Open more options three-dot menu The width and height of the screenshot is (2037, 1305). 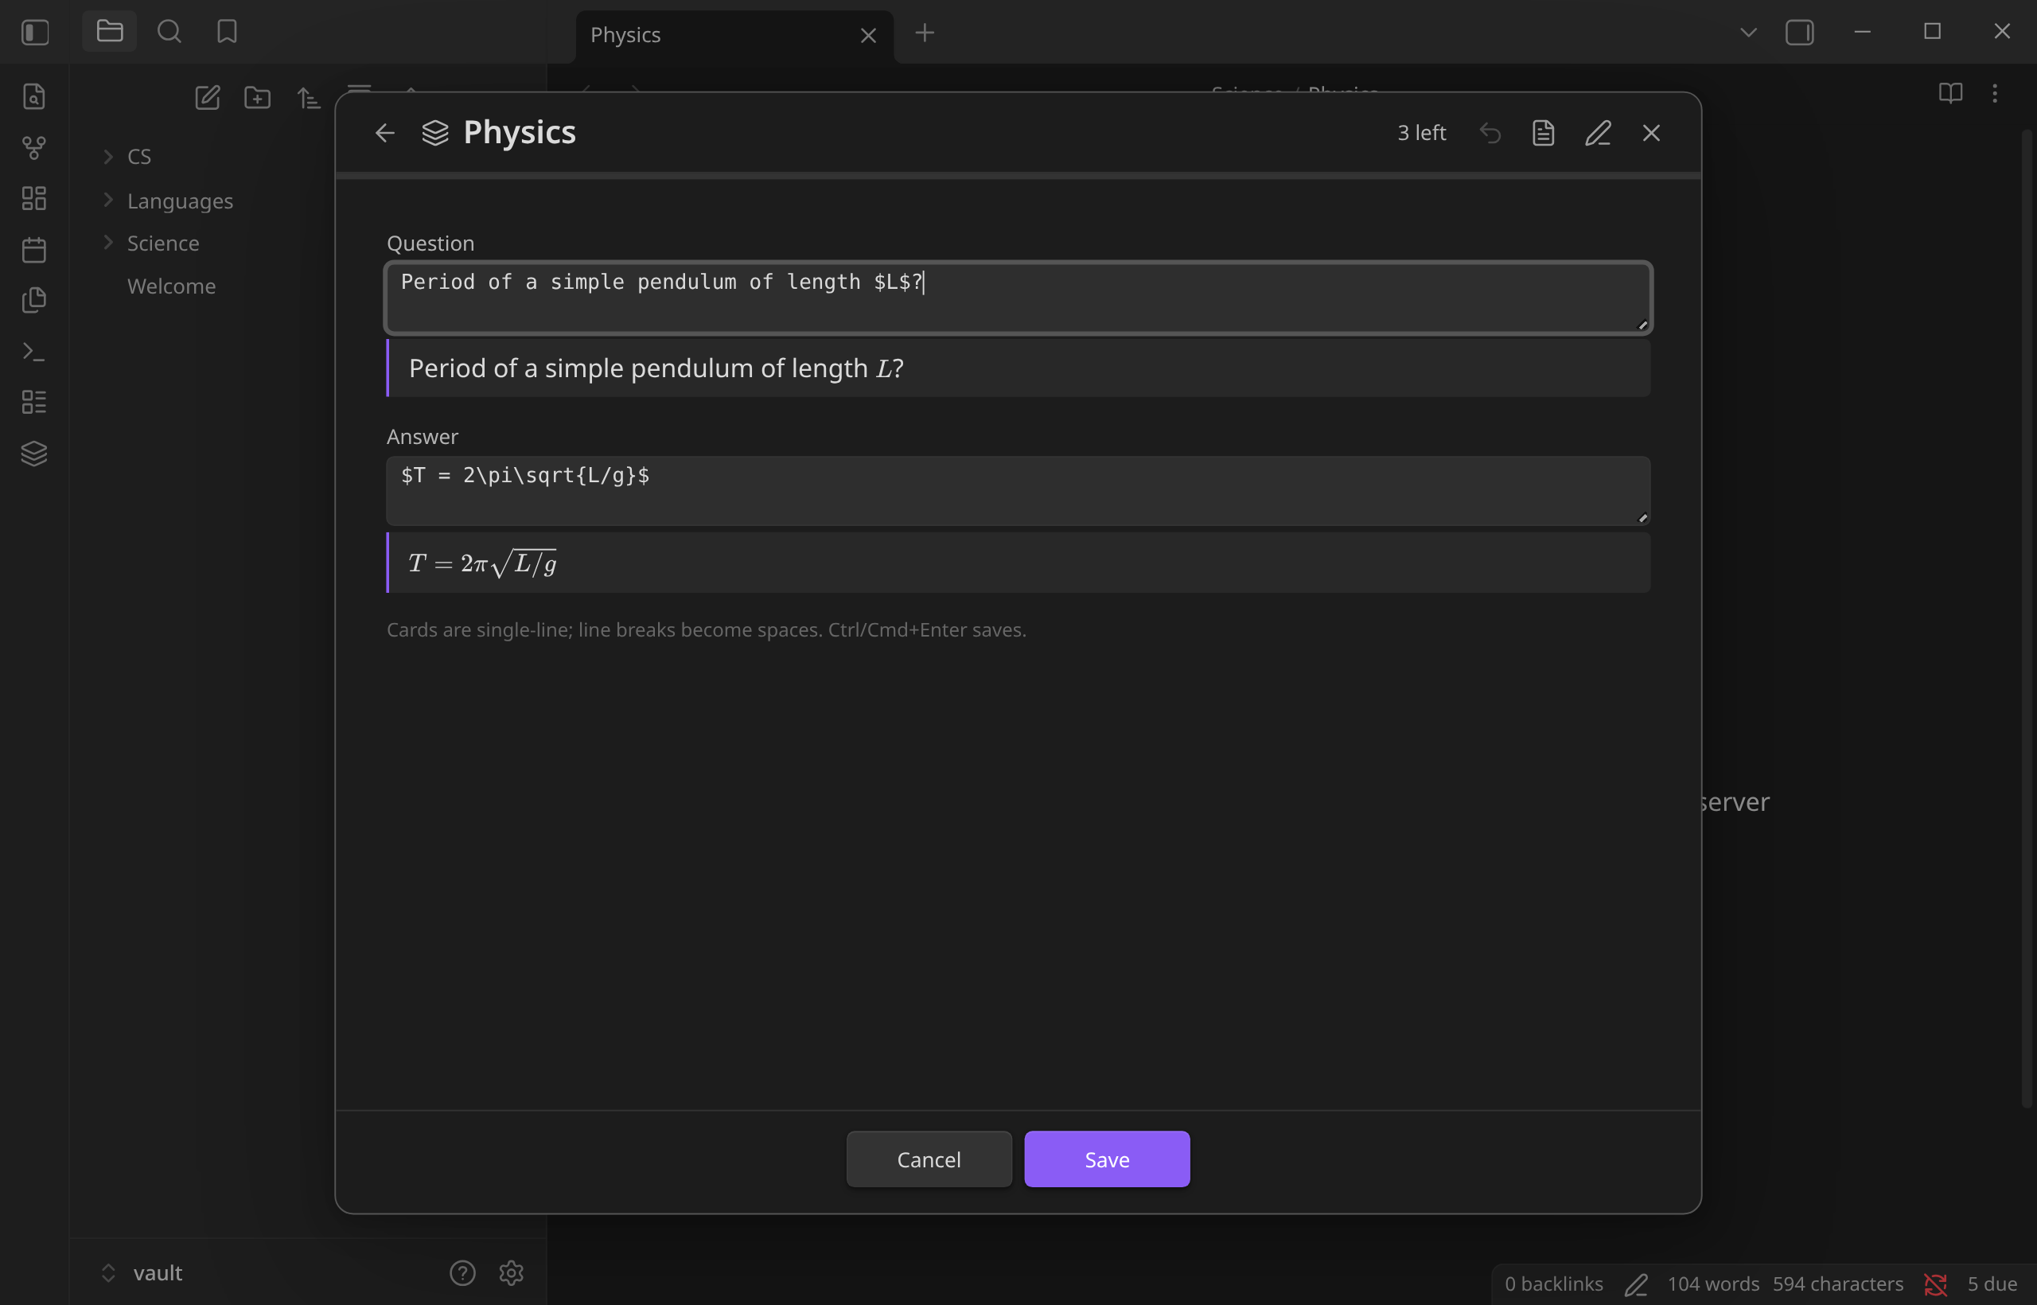click(x=1995, y=93)
